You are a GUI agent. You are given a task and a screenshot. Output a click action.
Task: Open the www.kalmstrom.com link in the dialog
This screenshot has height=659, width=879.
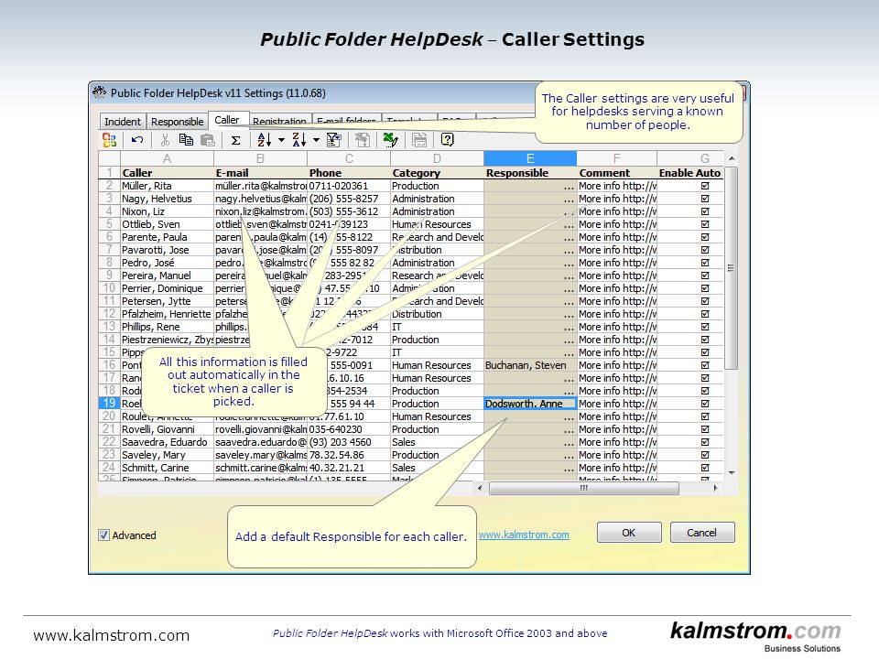click(524, 535)
